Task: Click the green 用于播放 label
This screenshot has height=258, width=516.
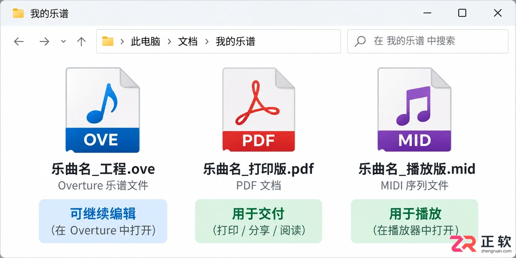Action: (415, 214)
